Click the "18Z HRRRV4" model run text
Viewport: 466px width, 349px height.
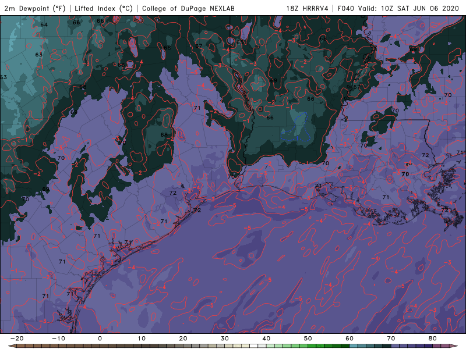[x=307, y=9]
